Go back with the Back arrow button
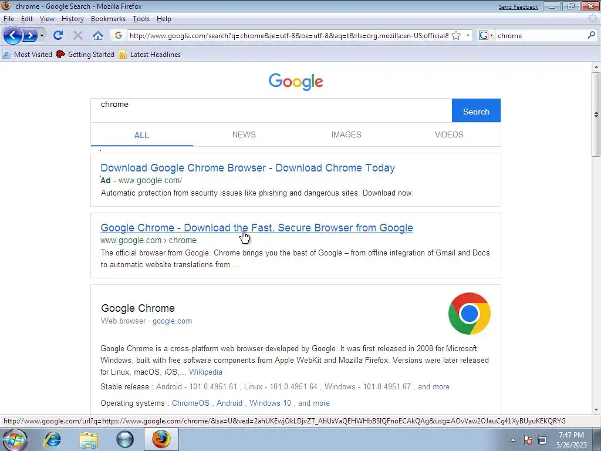Viewport: 601px width, 451px height. pyautogui.click(x=13, y=36)
